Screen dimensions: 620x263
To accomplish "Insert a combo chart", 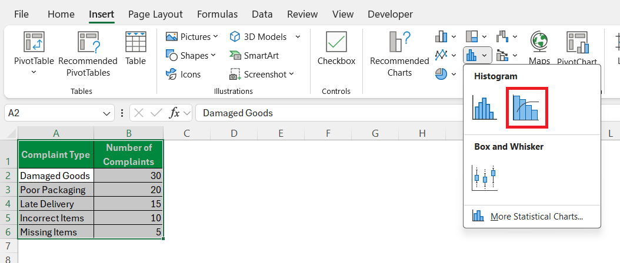I will point(502,55).
